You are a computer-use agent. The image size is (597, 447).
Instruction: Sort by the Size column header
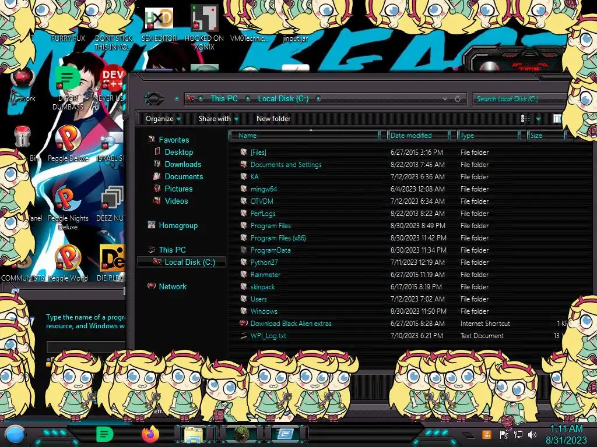546,136
